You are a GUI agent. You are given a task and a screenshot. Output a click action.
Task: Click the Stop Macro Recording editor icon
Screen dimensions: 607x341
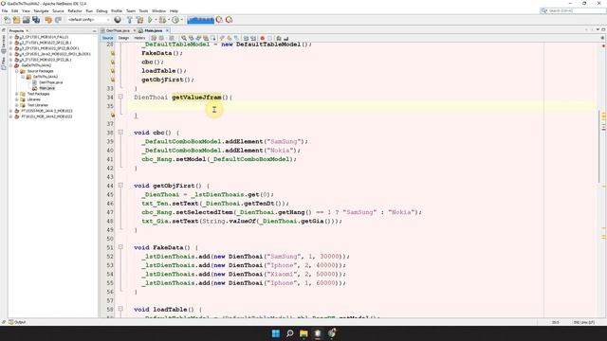[269, 38]
